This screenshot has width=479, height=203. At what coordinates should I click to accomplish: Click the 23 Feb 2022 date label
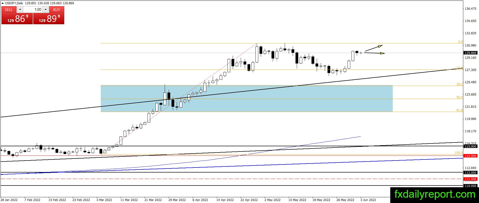coord(81,200)
